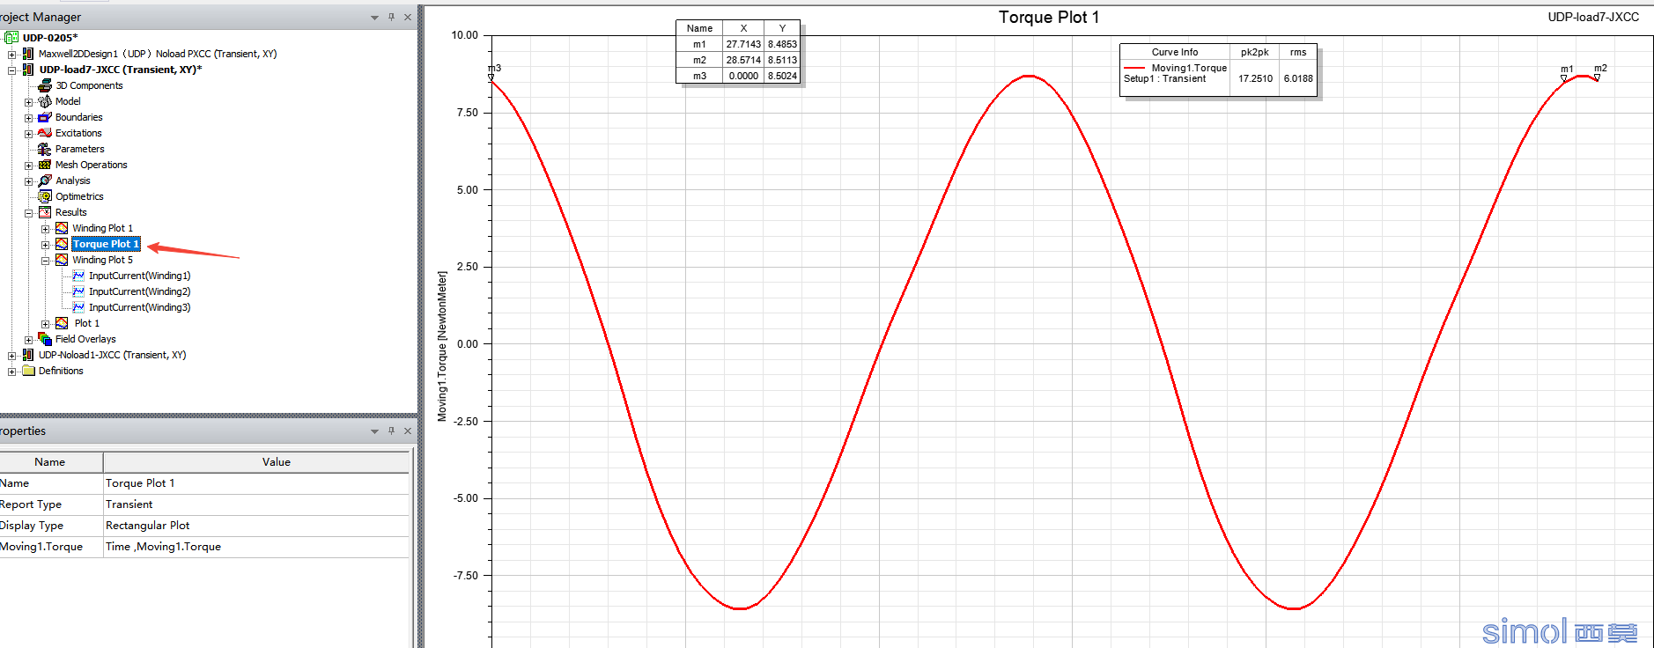This screenshot has height=648, width=1654.
Task: Click the Plot 1 report icon
Action: click(62, 323)
